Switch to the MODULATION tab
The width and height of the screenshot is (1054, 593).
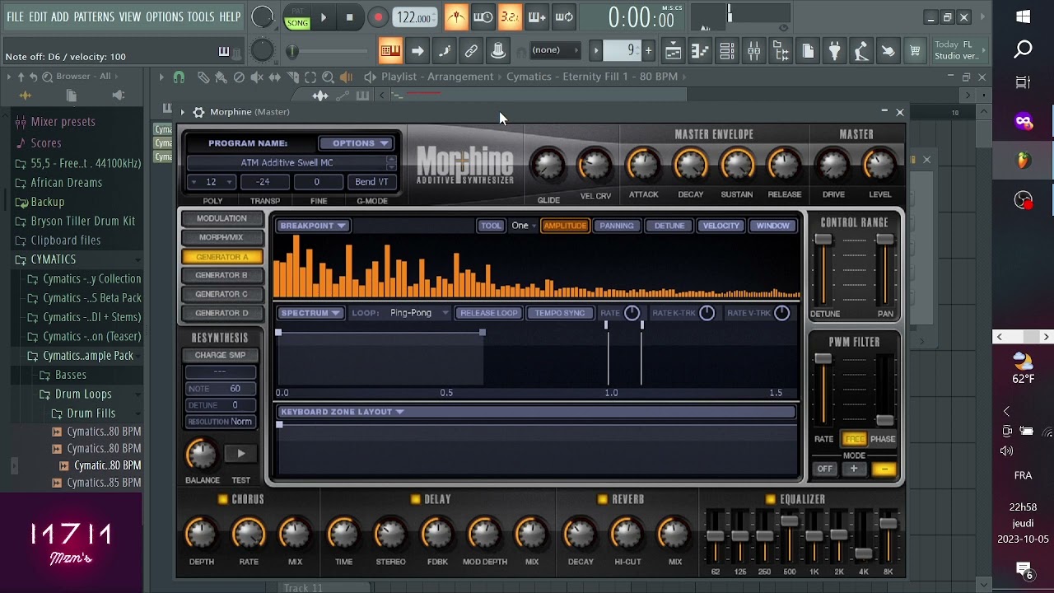(222, 218)
